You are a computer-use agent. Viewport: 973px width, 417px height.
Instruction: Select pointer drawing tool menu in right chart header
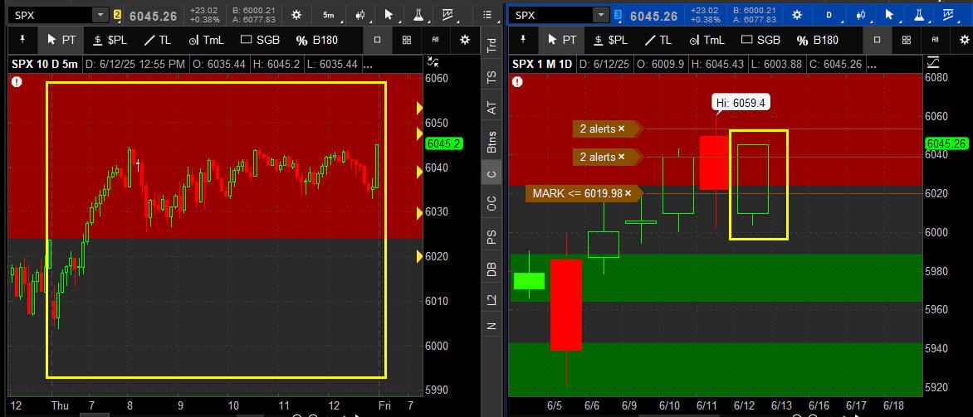click(890, 15)
